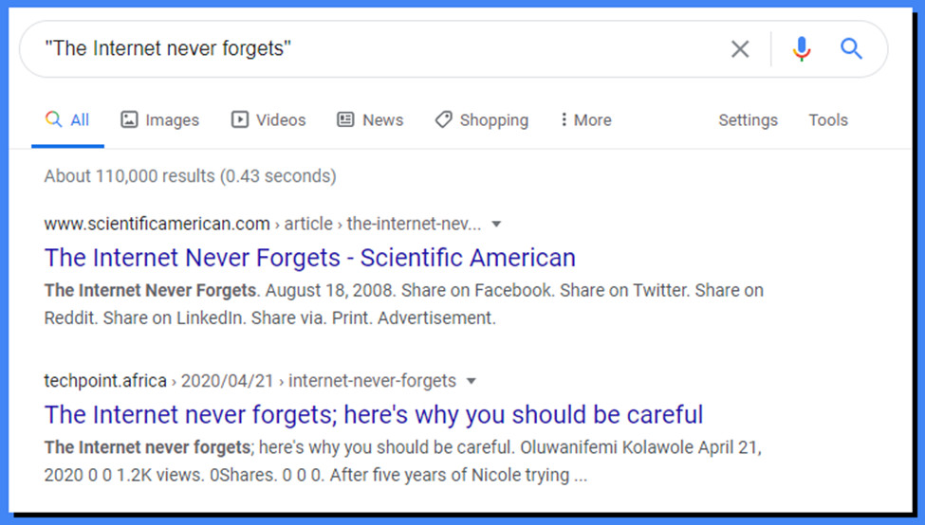The width and height of the screenshot is (925, 525).
Task: Click the Scientific American result snippet text
Action: 403,304
